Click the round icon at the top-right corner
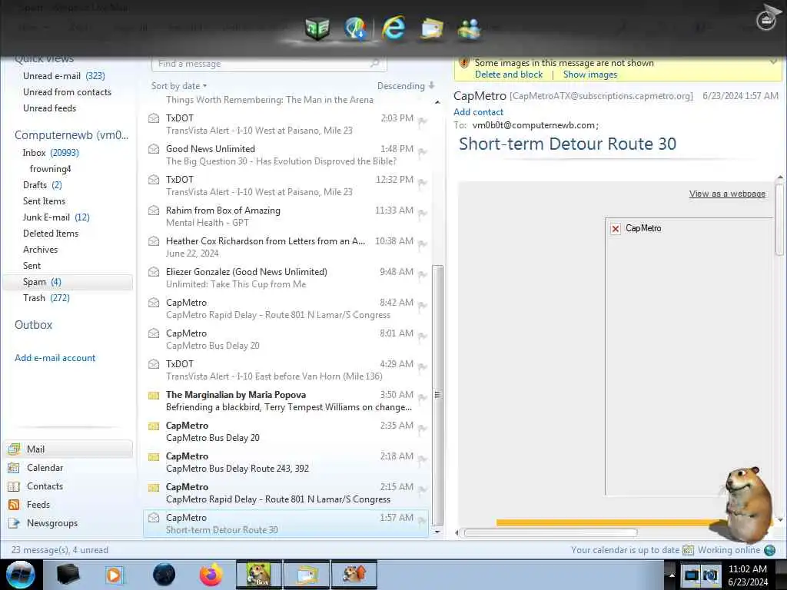Viewport: 787px width, 590px height. pos(766,20)
